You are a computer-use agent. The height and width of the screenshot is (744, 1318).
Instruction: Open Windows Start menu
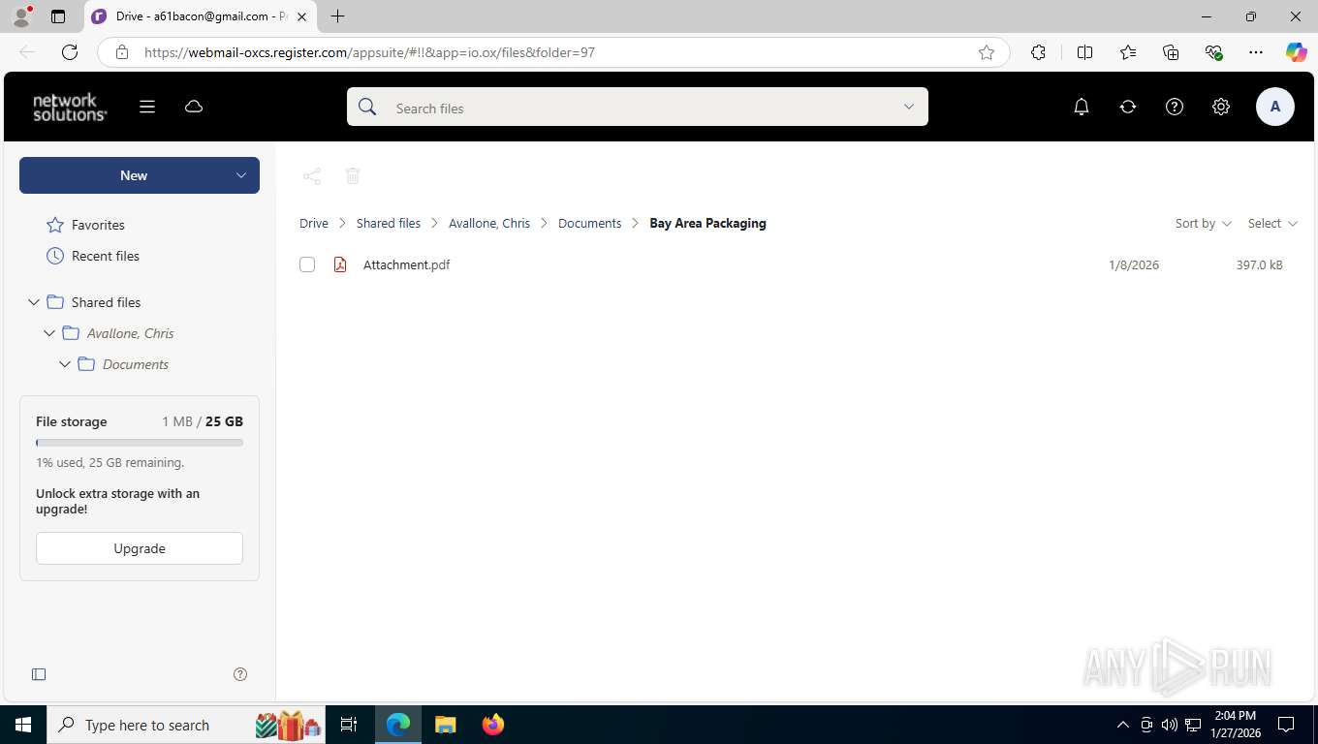(x=23, y=725)
